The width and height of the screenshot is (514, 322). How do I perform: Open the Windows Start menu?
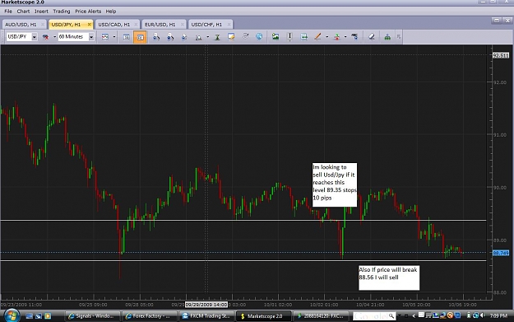point(12,315)
